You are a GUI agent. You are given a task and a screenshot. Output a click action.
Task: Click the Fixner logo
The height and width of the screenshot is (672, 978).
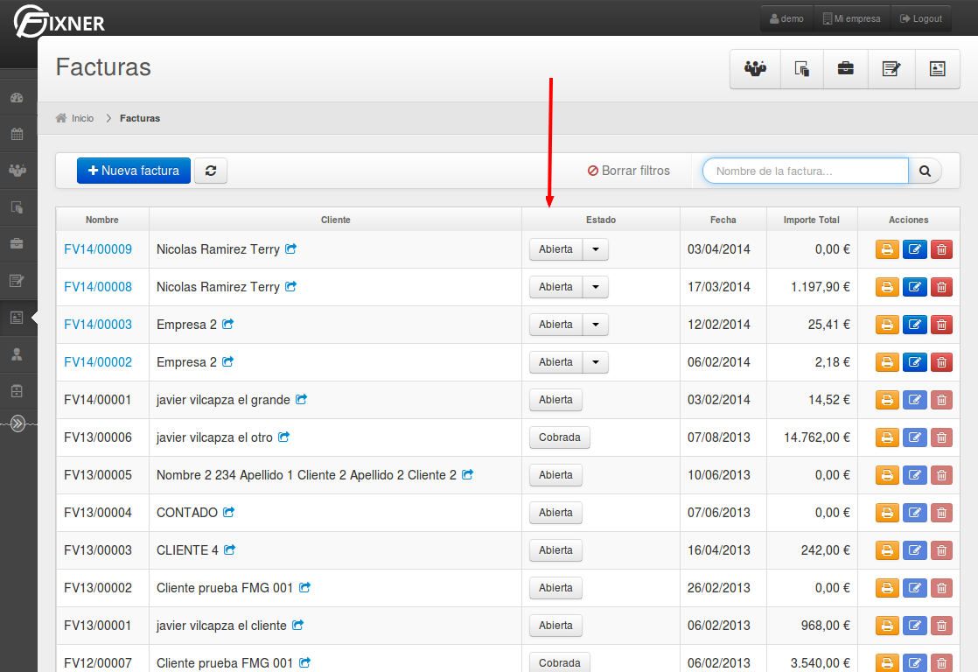pyautogui.click(x=59, y=22)
